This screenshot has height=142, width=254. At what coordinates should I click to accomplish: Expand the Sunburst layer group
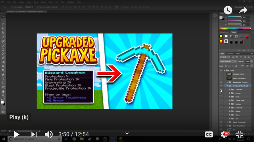(x=230, y=108)
